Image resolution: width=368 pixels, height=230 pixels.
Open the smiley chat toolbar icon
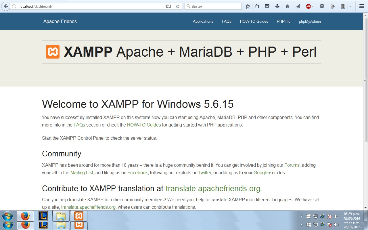click(x=322, y=6)
